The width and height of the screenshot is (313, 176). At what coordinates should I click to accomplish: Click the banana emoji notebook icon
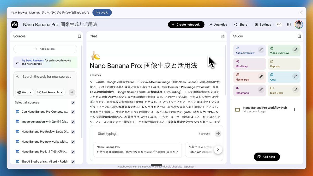tap(95, 56)
